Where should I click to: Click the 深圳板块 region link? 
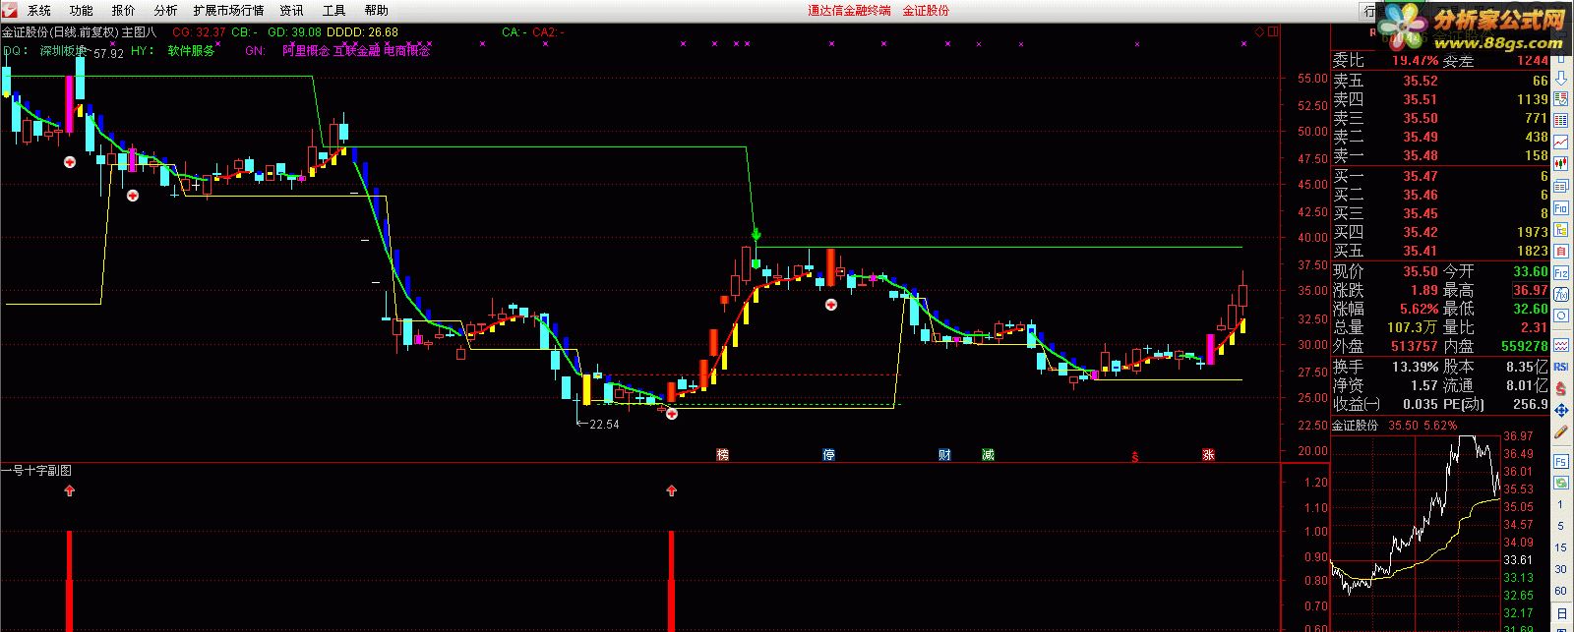click(x=64, y=50)
